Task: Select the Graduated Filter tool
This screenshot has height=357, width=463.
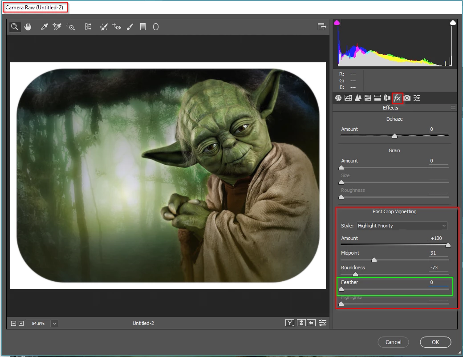Action: (143, 27)
